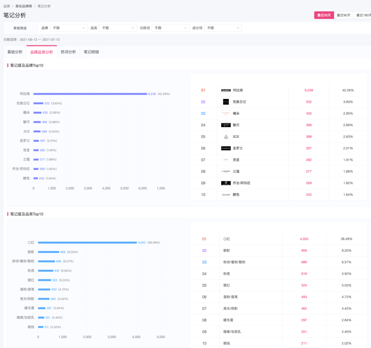Click the 橘朵 name in the ranking table
Viewport: 371px width, 348px height.
(236, 114)
